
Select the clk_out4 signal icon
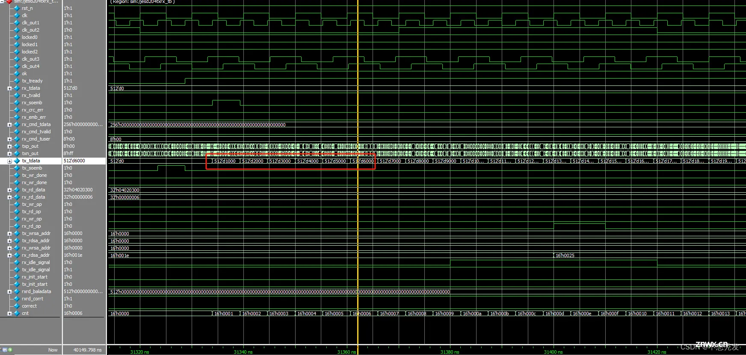coord(17,66)
